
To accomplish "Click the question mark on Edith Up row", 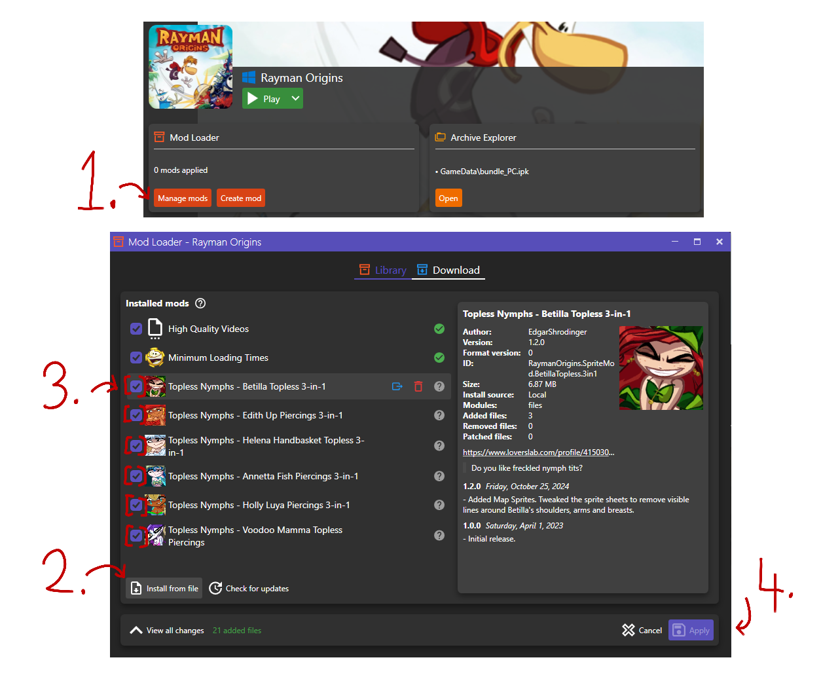I will tap(439, 415).
